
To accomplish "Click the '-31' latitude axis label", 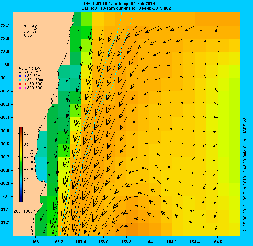I will [x=6, y=196].
